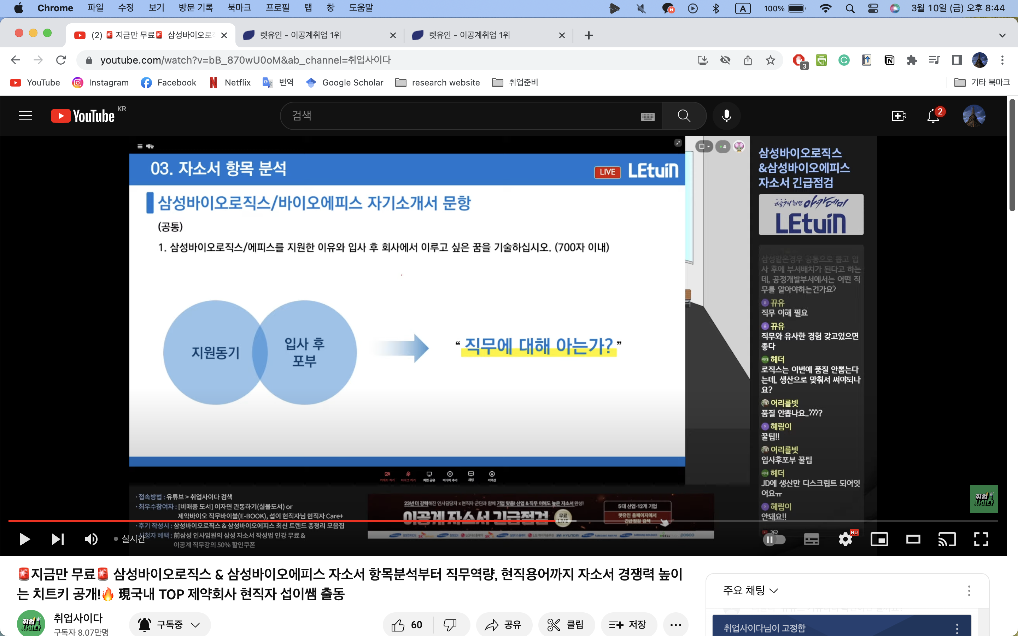Open 구독중 subscription dropdown
The image size is (1018, 636).
[170, 625]
